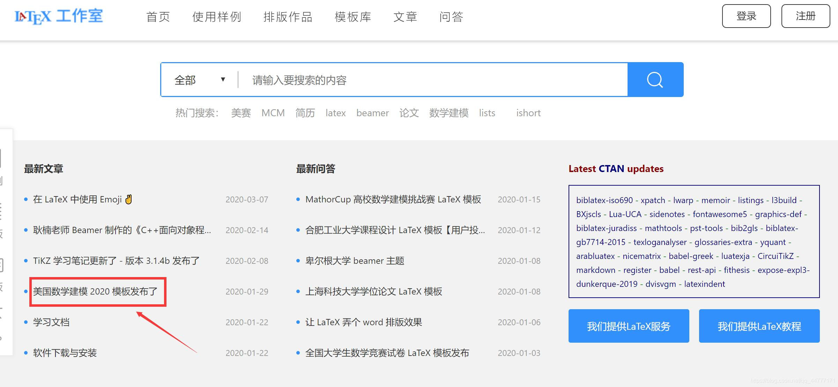
Task: Click CTAN package BXjscls
Action: click(x=588, y=214)
